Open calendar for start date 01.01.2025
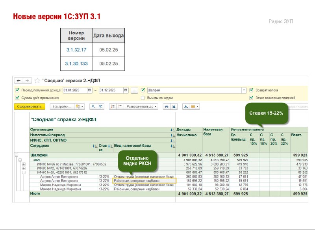The height and width of the screenshot is (230, 315). (x=90, y=90)
